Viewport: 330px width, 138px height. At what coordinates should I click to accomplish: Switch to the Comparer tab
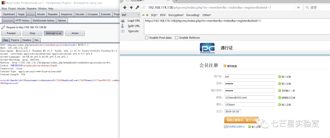pyautogui.click(x=93, y=14)
